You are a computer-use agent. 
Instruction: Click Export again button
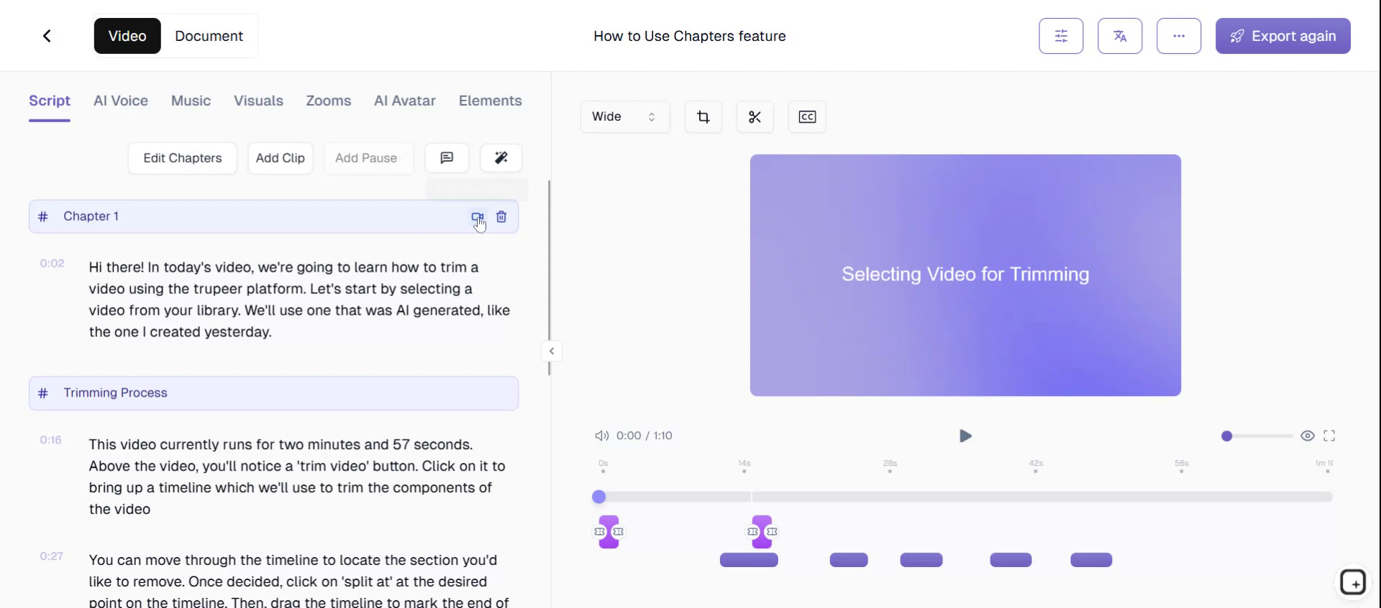tap(1283, 36)
